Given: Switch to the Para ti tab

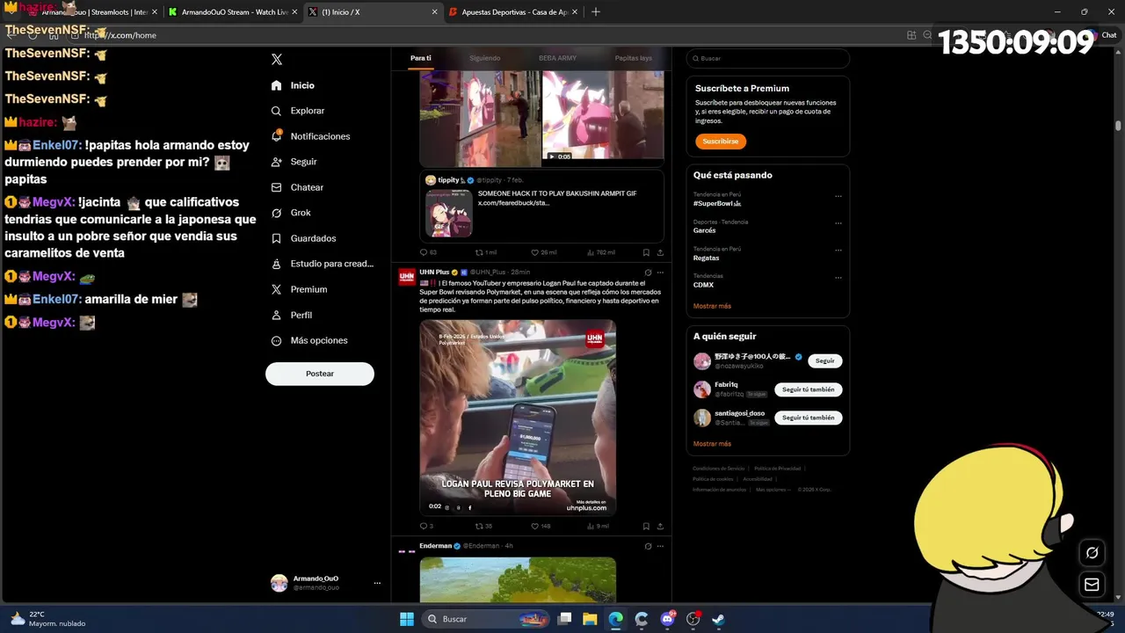Looking at the screenshot, I should (421, 58).
